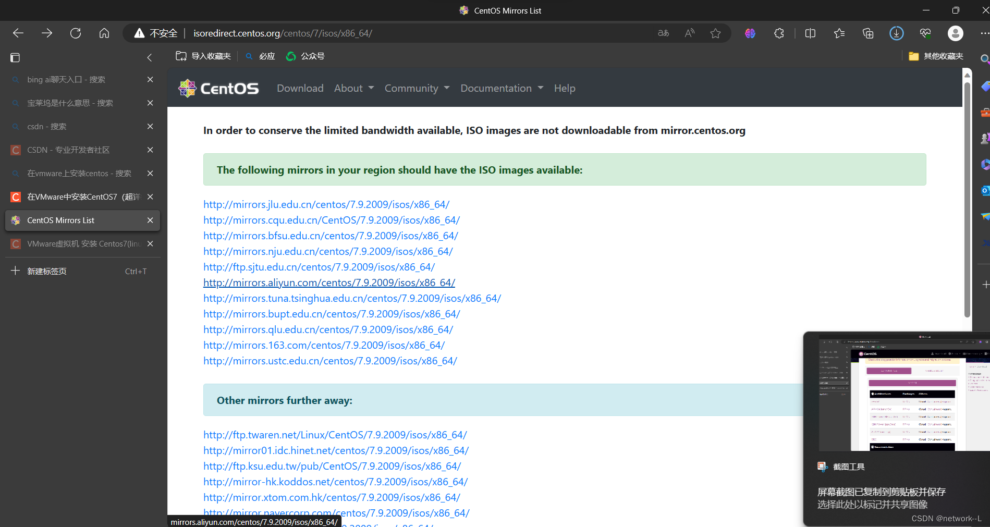
Task: Open the Copilot brain icon
Action: (x=750, y=33)
